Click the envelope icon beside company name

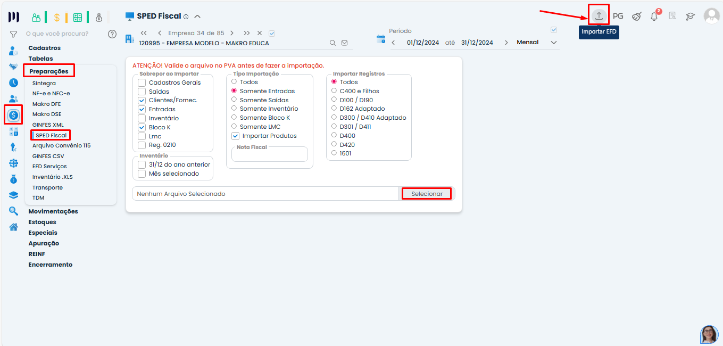(x=344, y=43)
